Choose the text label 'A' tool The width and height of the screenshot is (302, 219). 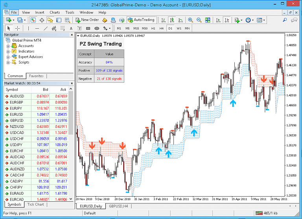click(71, 28)
